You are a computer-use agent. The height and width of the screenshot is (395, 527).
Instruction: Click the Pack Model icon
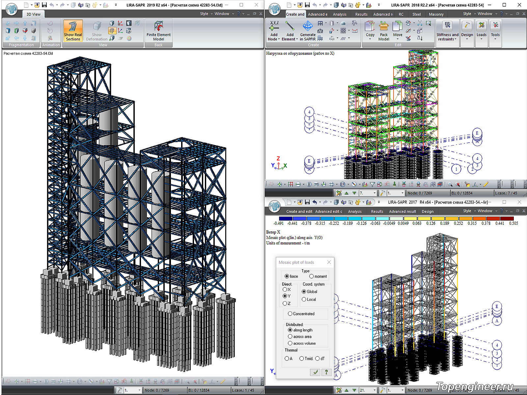pyautogui.click(x=384, y=31)
